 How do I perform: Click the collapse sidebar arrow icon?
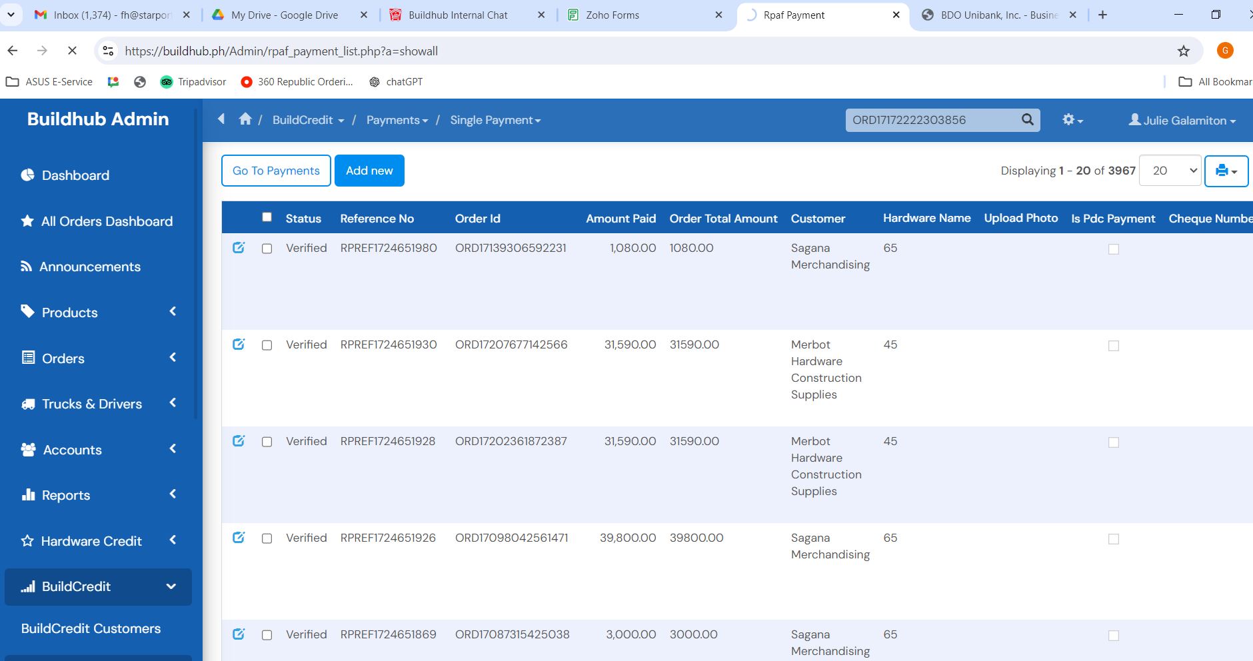click(x=221, y=119)
